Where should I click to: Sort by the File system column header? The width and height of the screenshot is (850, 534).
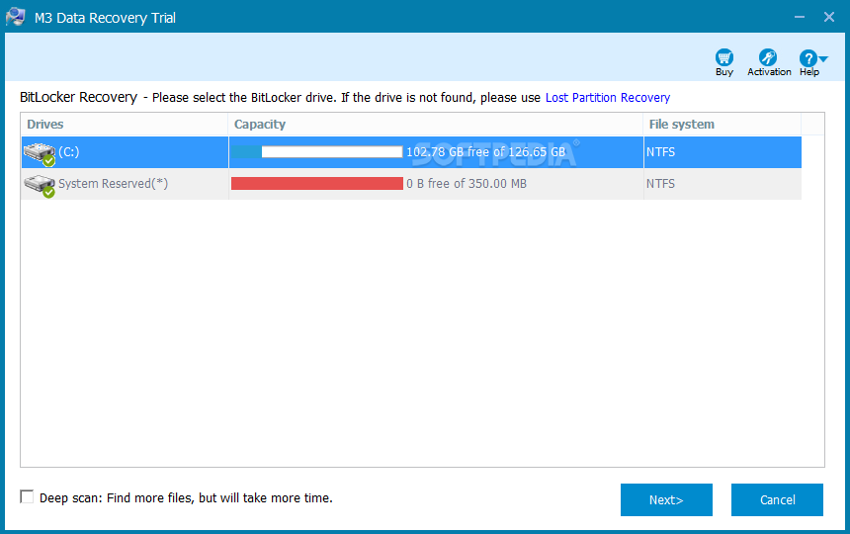pos(722,125)
